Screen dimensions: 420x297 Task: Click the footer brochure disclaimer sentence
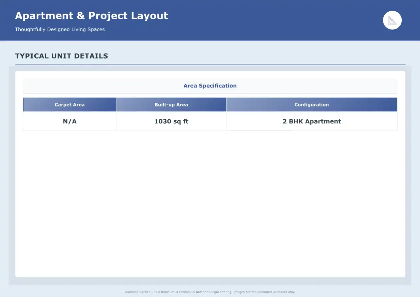(193, 292)
